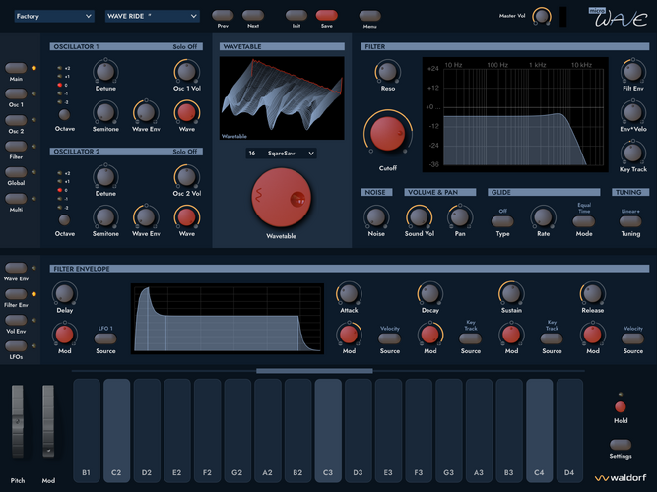Click the Pitch wheel
Screen dimensions: 657x492
(x=18, y=421)
